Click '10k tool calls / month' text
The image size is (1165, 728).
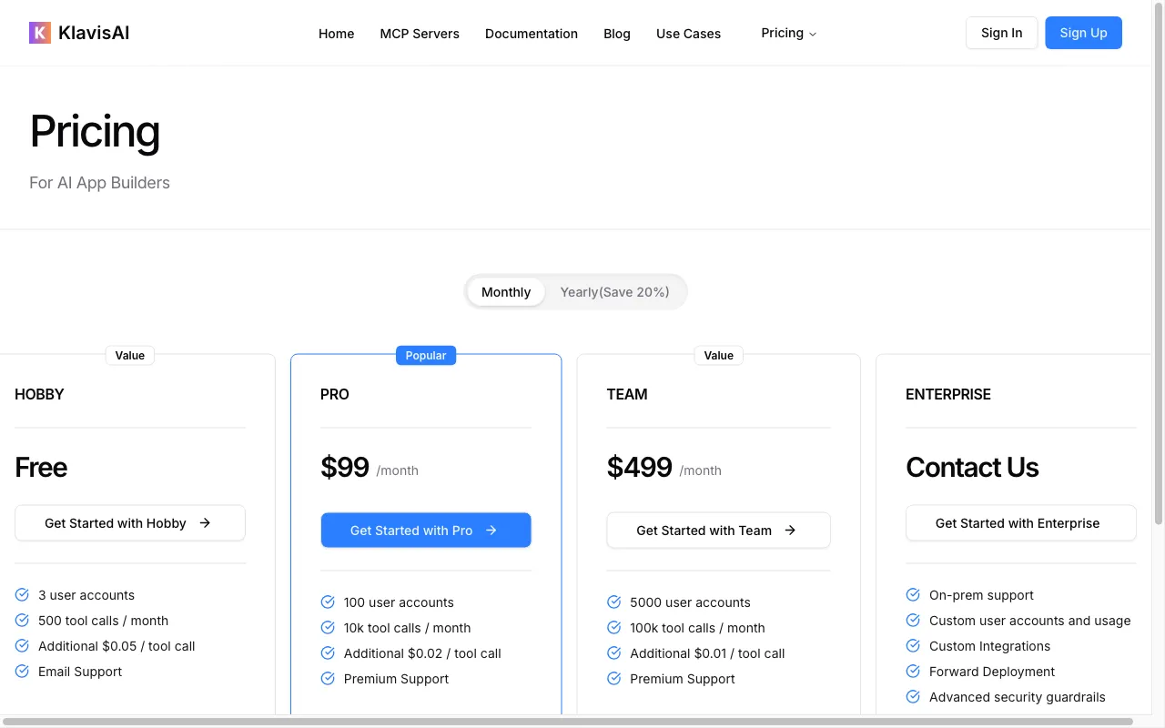tap(407, 628)
